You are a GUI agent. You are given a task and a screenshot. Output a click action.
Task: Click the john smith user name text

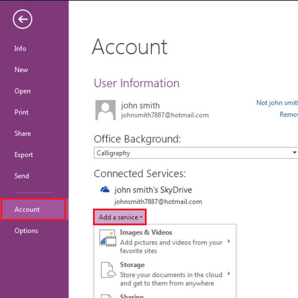140,105
